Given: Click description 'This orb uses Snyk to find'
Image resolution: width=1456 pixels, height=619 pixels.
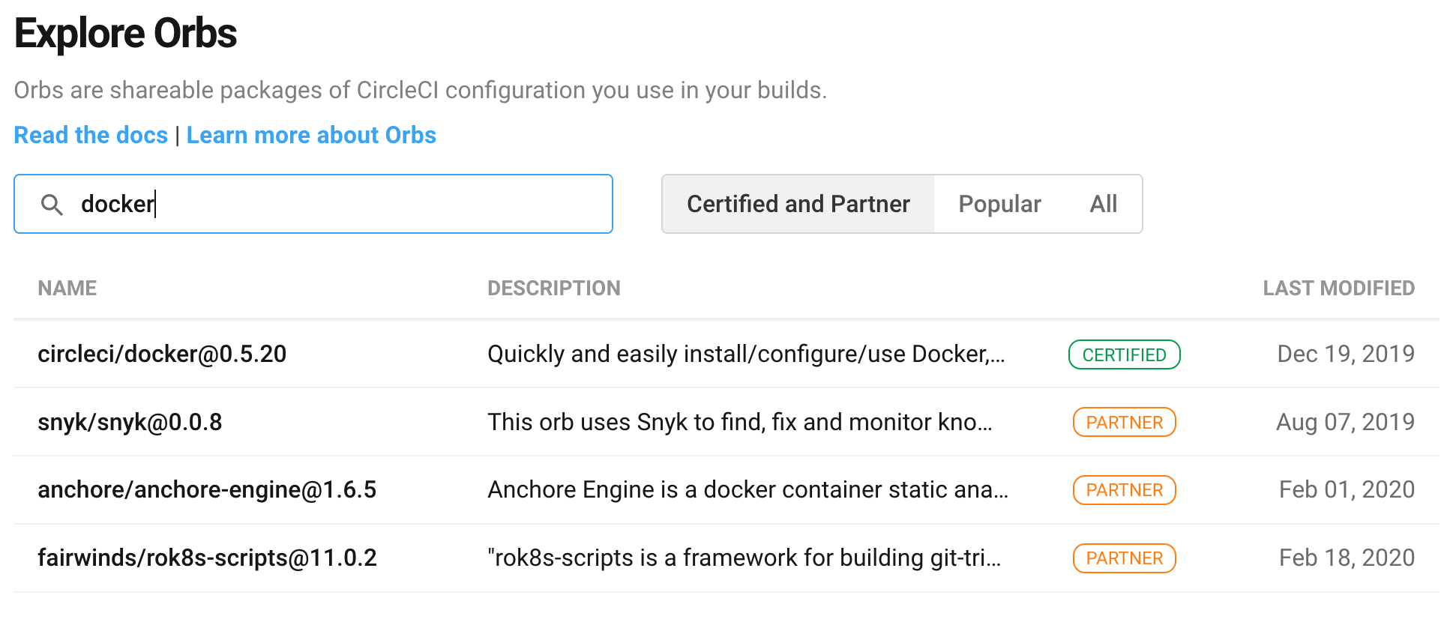Looking at the screenshot, I should tap(740, 422).
